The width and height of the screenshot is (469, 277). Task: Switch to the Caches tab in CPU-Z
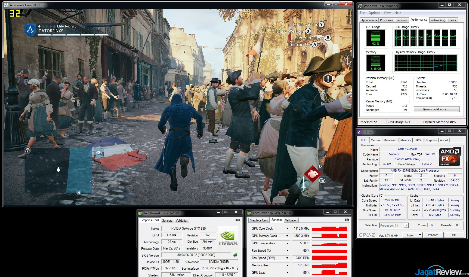pos(375,140)
